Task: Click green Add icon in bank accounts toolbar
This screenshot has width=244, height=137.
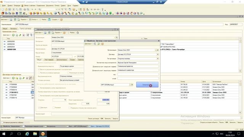Action: point(13,35)
